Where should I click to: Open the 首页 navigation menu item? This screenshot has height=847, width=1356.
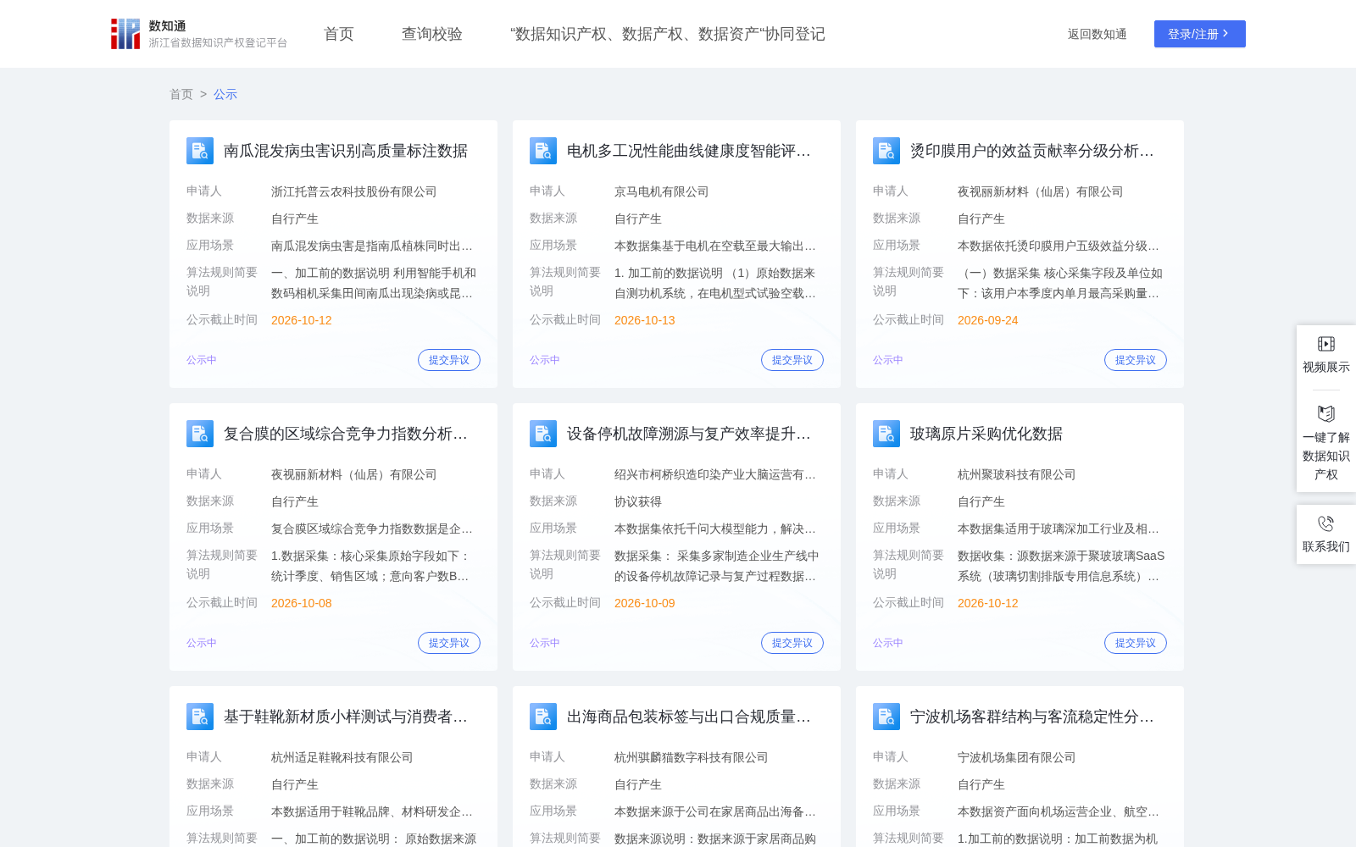click(x=339, y=34)
